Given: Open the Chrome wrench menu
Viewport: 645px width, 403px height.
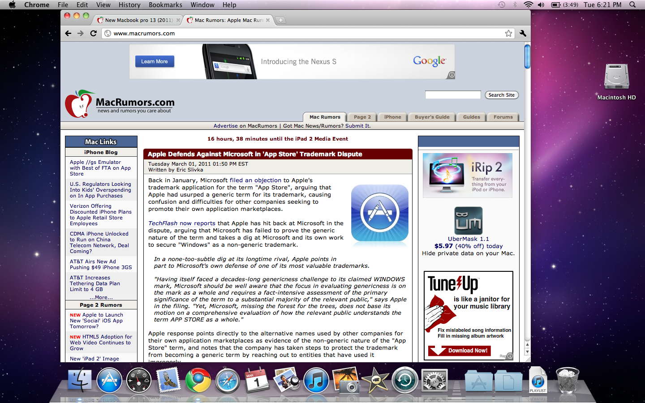Looking at the screenshot, I should point(523,33).
